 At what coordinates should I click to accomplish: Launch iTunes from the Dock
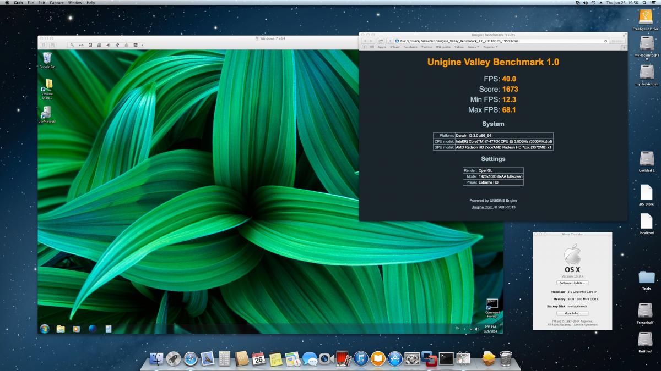click(x=361, y=359)
